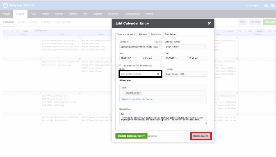Click Reidy Law Office LLC title
The image size is (276, 157).
click(x=22, y=6)
